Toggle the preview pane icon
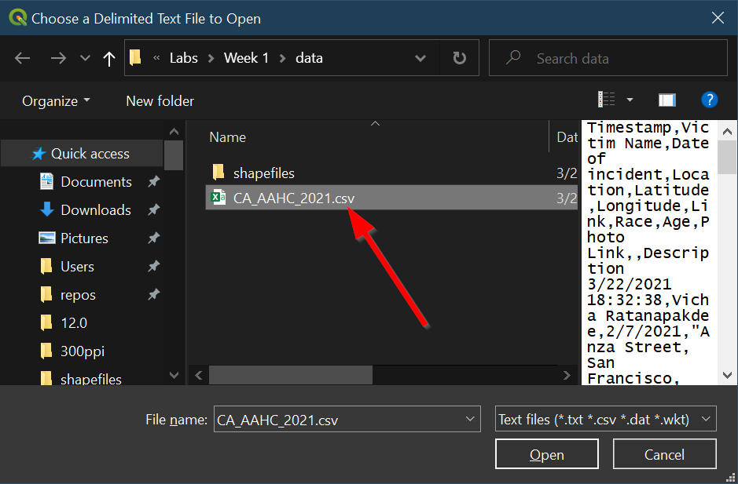This screenshot has width=738, height=484. 667,100
